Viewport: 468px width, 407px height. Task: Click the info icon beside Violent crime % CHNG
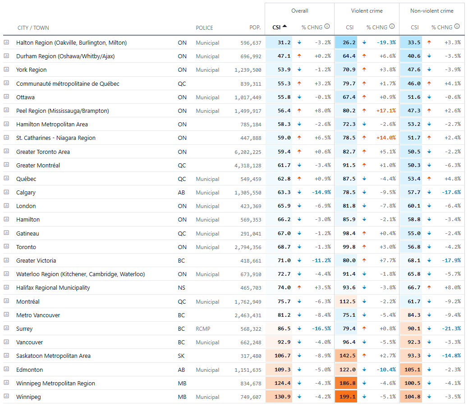point(392,26)
